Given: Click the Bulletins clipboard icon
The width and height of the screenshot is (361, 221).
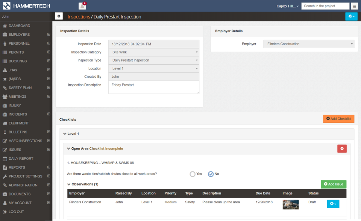Looking at the screenshot, I should (5, 132).
